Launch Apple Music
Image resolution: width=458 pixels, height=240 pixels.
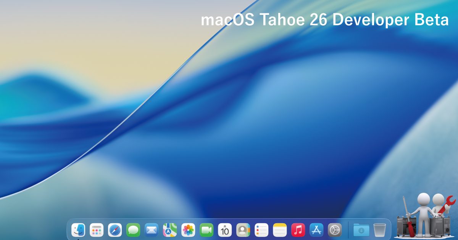tap(298, 230)
